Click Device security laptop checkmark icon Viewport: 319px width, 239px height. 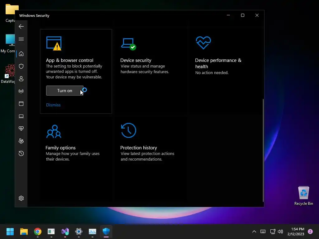129,44
